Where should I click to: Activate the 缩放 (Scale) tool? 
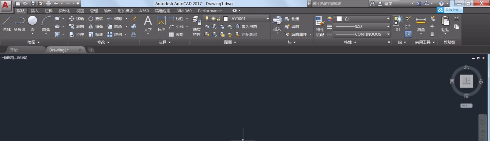pos(96,34)
